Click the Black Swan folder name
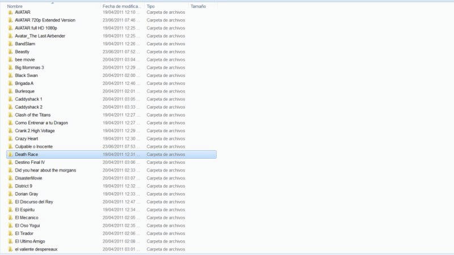 click(26, 75)
